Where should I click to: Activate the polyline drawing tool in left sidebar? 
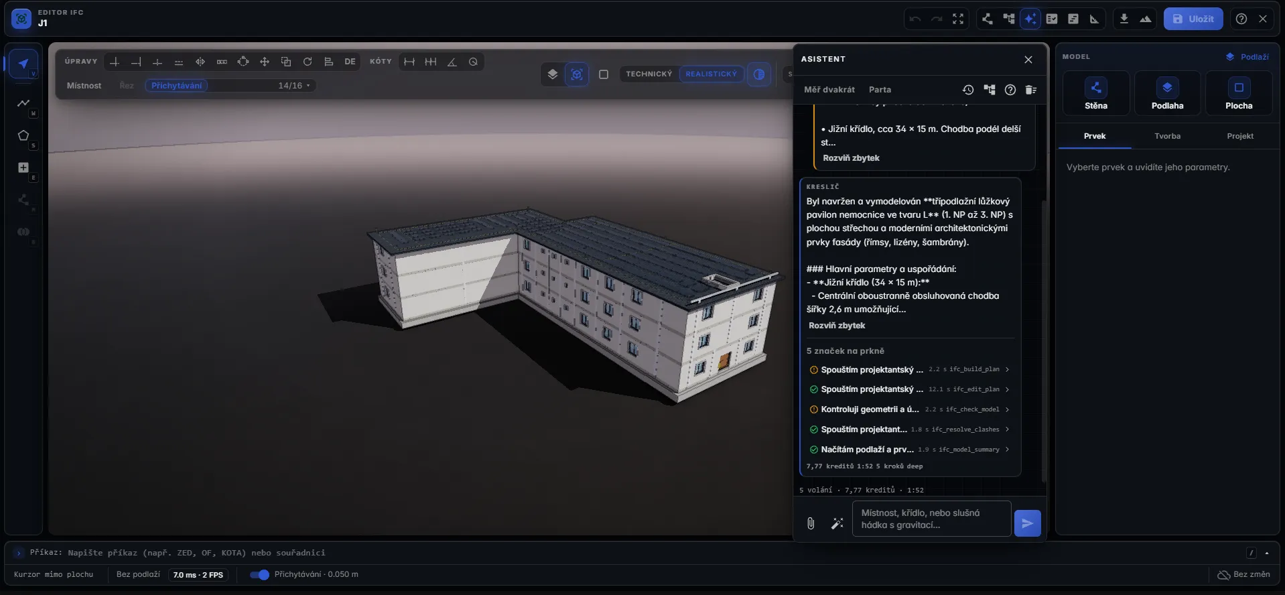(23, 103)
